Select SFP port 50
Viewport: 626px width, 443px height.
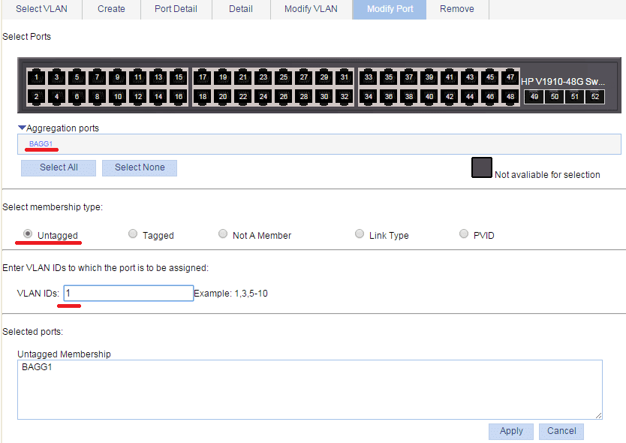555,97
